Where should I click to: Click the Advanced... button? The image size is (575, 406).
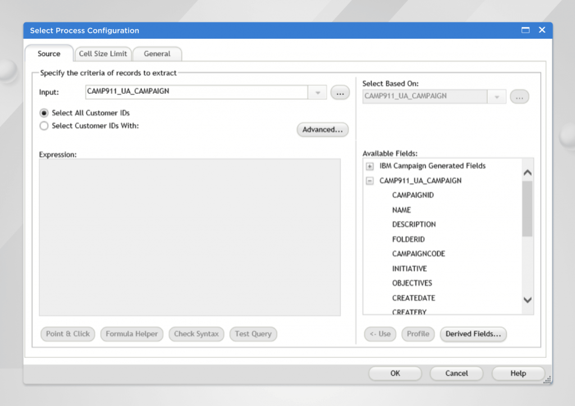322,130
